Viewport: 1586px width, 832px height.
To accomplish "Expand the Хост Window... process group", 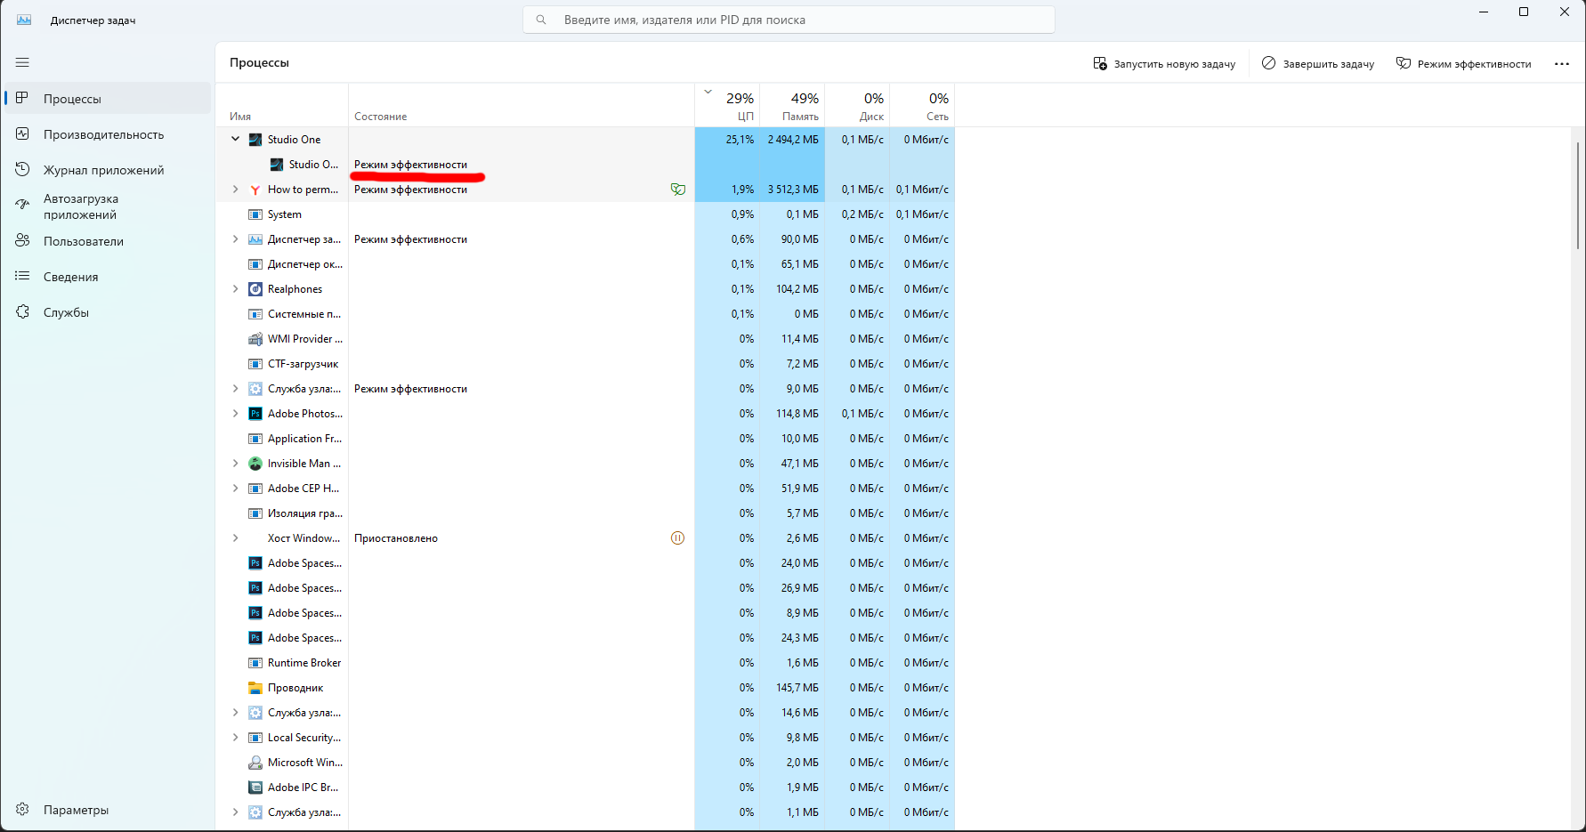I will tap(235, 538).
